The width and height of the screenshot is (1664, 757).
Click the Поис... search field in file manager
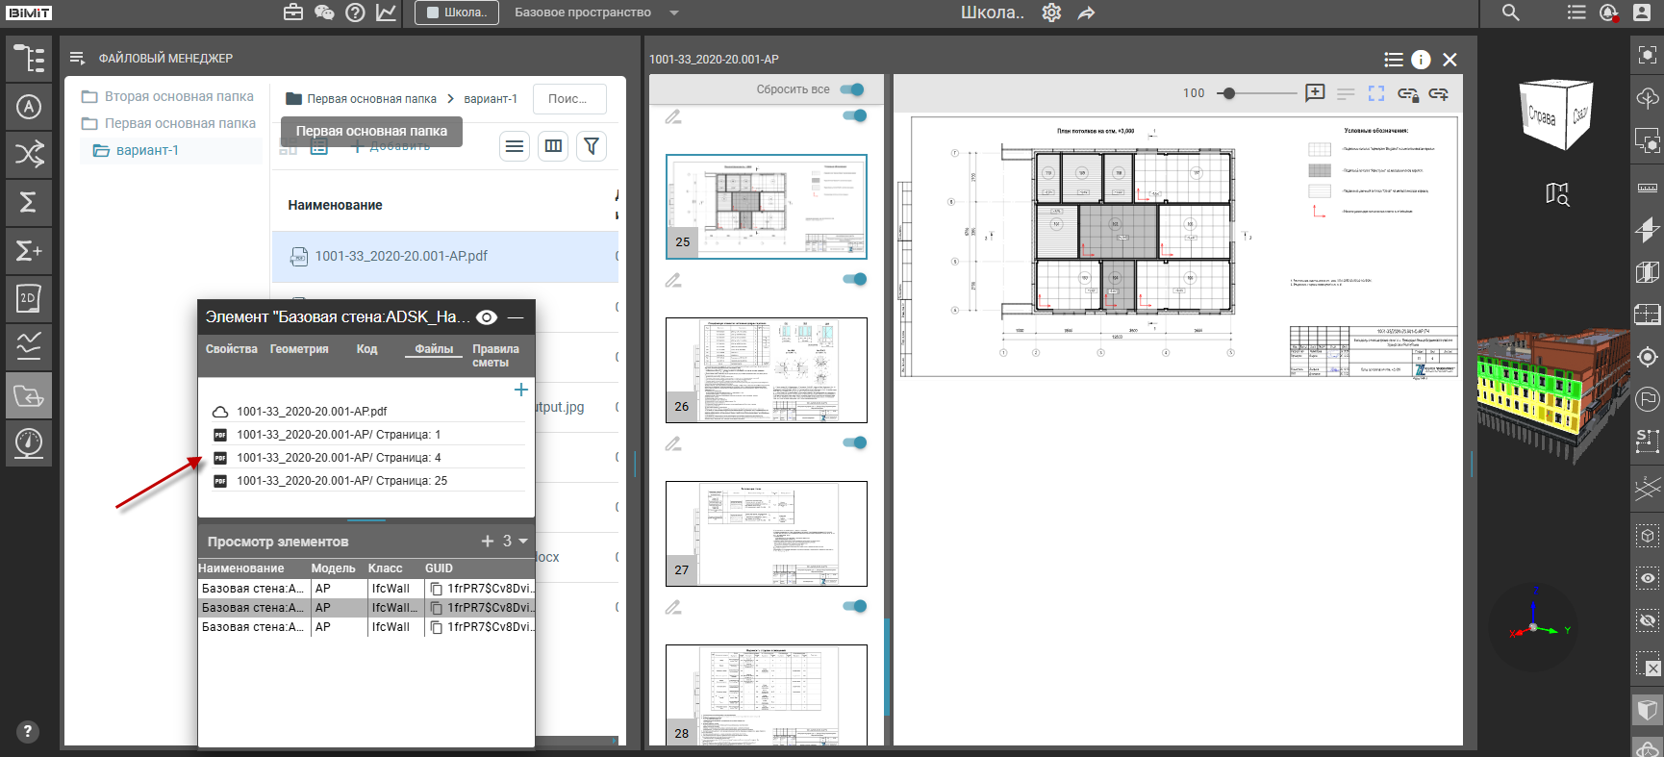[569, 99]
